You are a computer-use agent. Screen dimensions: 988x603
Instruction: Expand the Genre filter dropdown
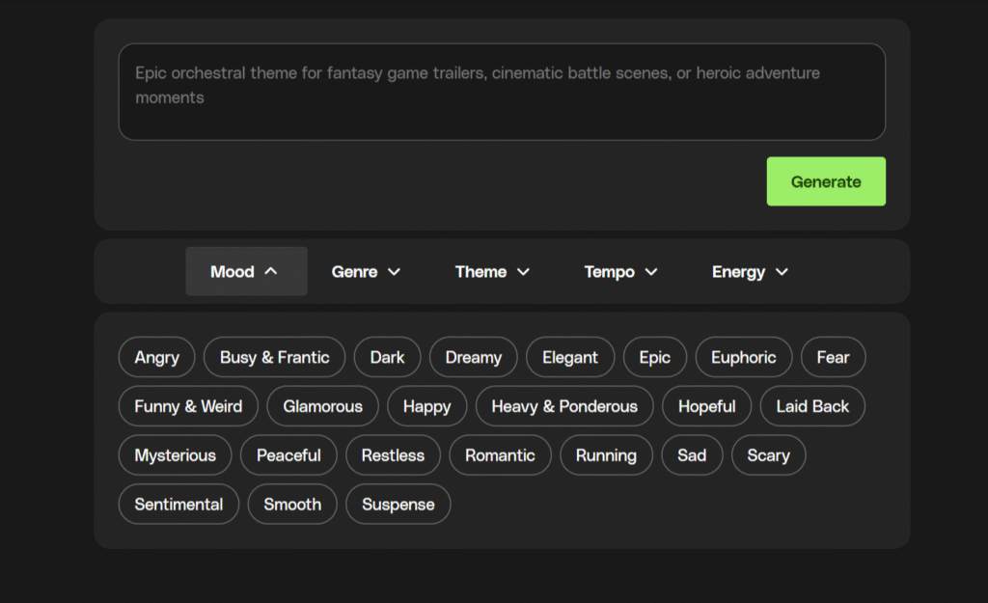click(366, 272)
